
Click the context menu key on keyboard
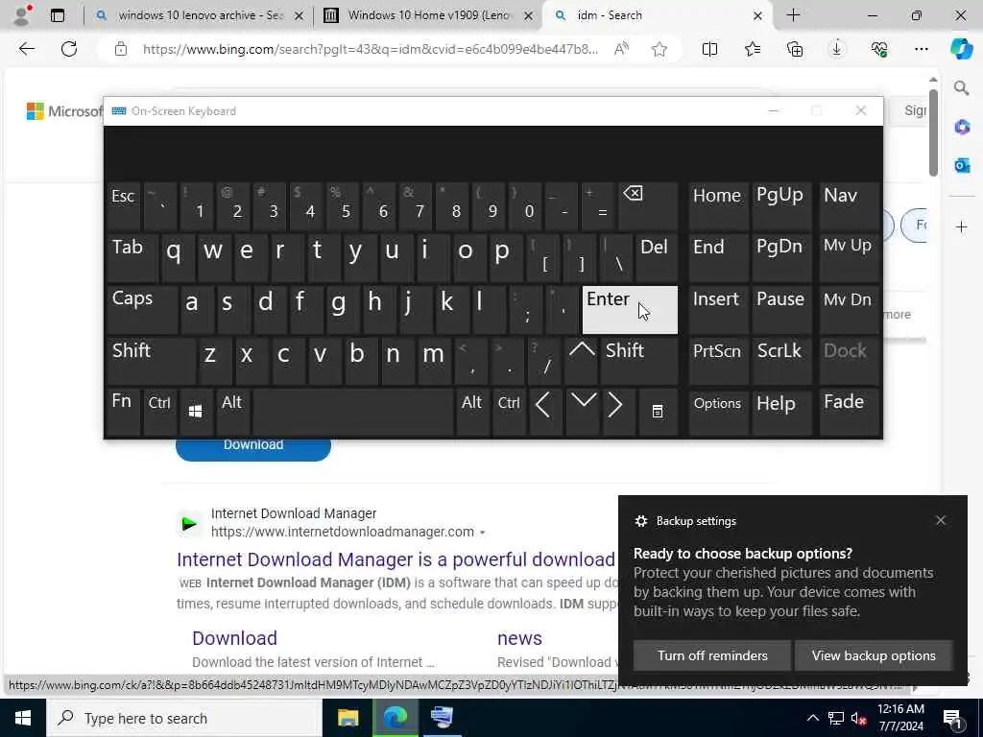click(657, 411)
